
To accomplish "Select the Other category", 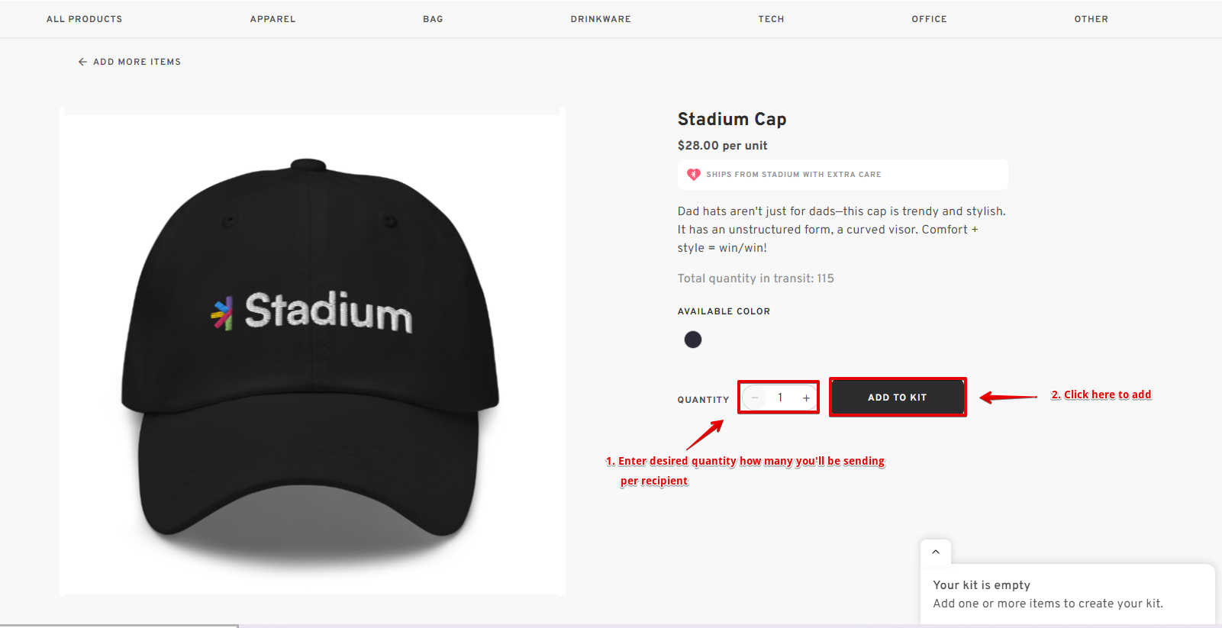I will 1091,19.
